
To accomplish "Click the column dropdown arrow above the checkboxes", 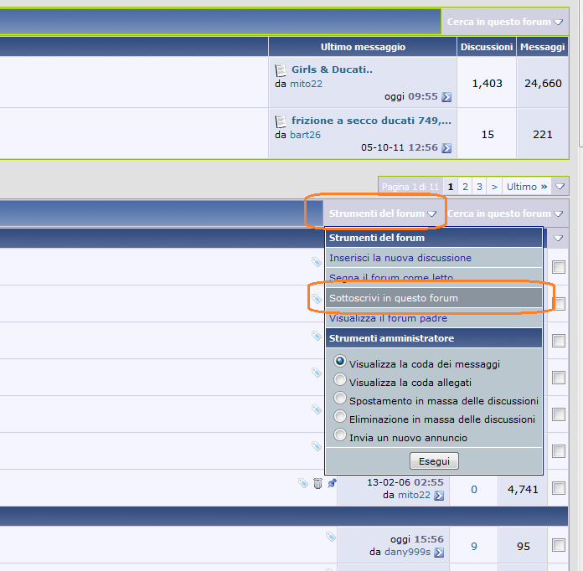I will point(558,239).
